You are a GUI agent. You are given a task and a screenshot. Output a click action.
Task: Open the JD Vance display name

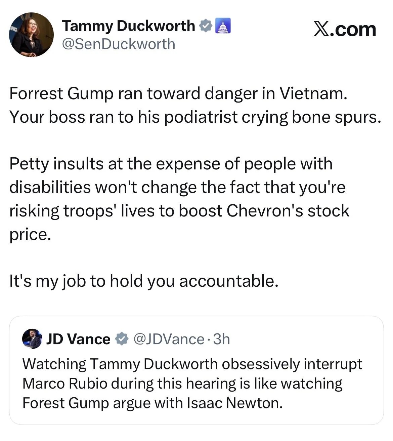[x=78, y=339]
